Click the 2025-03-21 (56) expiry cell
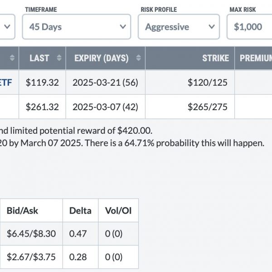 106,82
